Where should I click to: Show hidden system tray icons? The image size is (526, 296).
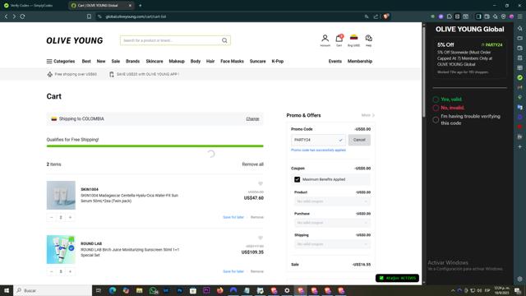[x=453, y=290]
